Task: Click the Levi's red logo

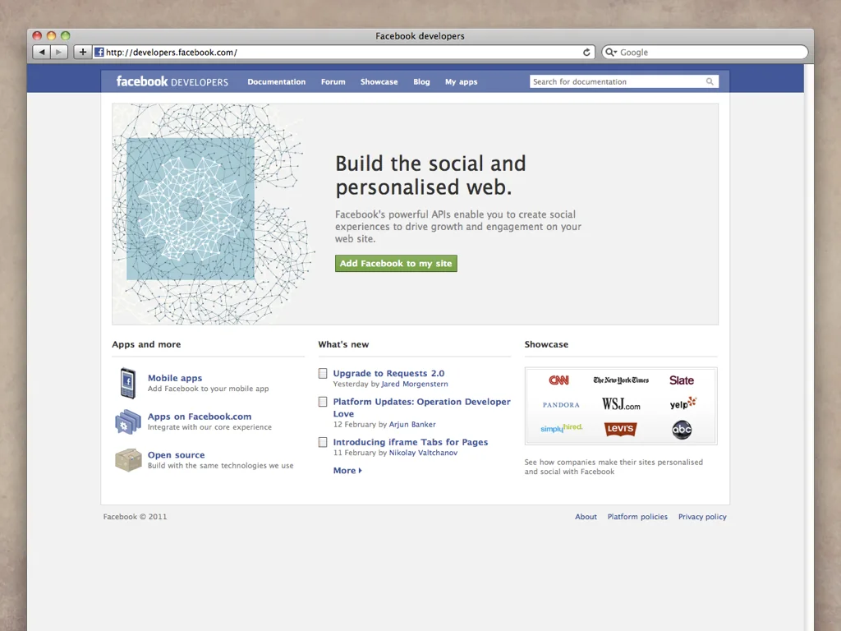Action: tap(620, 429)
